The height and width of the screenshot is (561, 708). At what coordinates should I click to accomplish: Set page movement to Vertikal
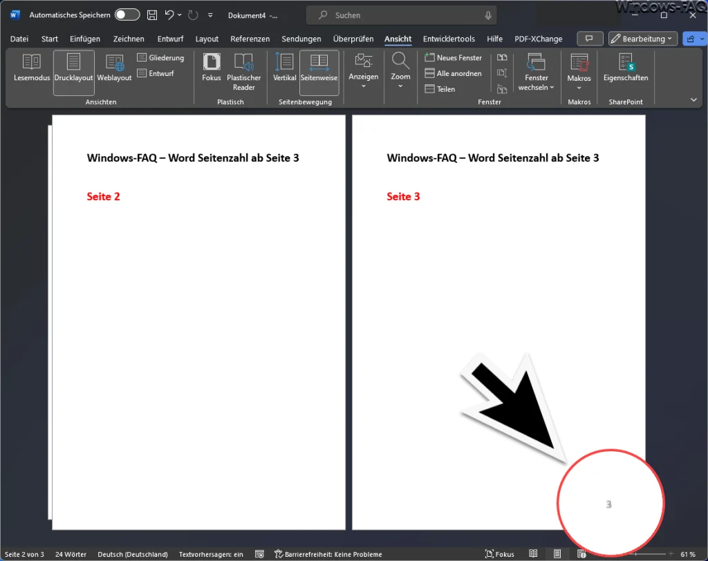click(x=284, y=68)
